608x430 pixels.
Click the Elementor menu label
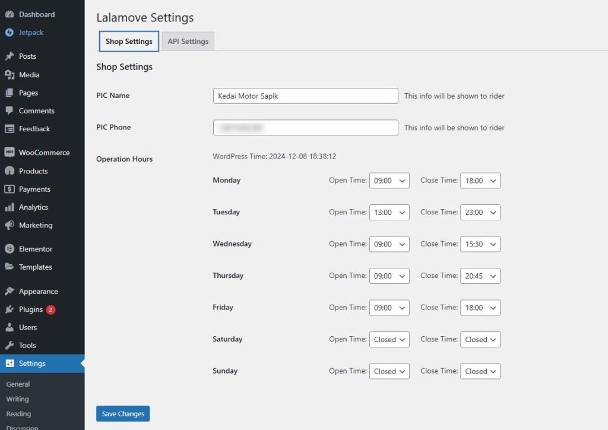pos(36,249)
